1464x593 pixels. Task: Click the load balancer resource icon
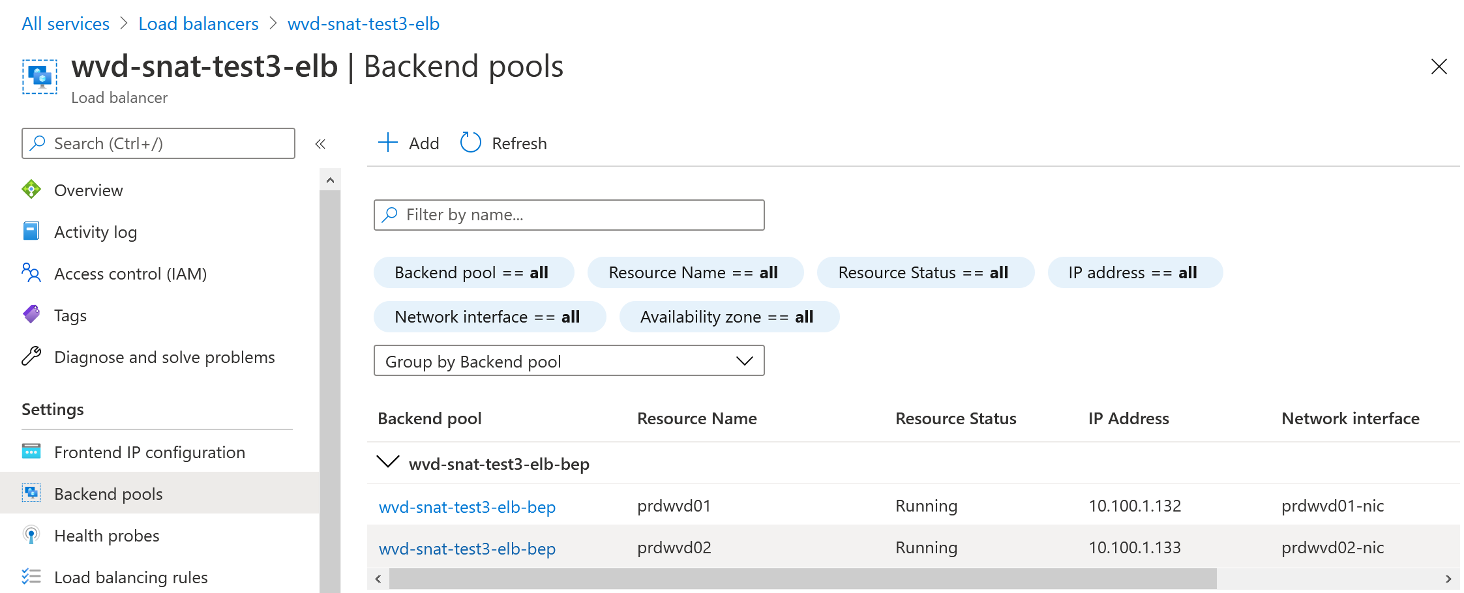tap(40, 77)
